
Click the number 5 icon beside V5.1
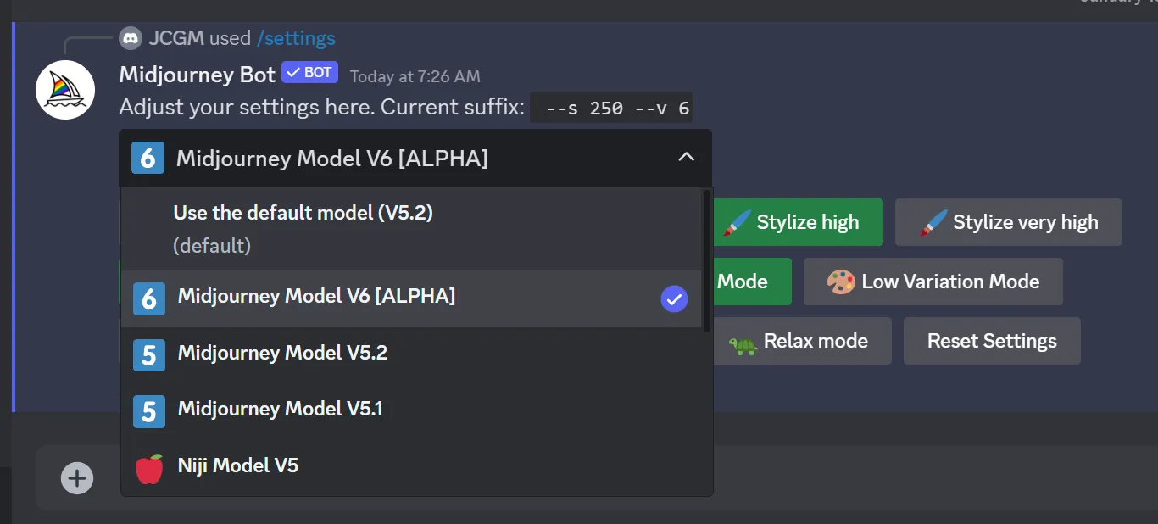[149, 411]
